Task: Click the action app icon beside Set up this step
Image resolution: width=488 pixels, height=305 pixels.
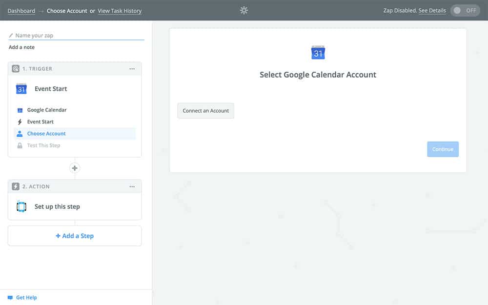Action: tap(21, 206)
